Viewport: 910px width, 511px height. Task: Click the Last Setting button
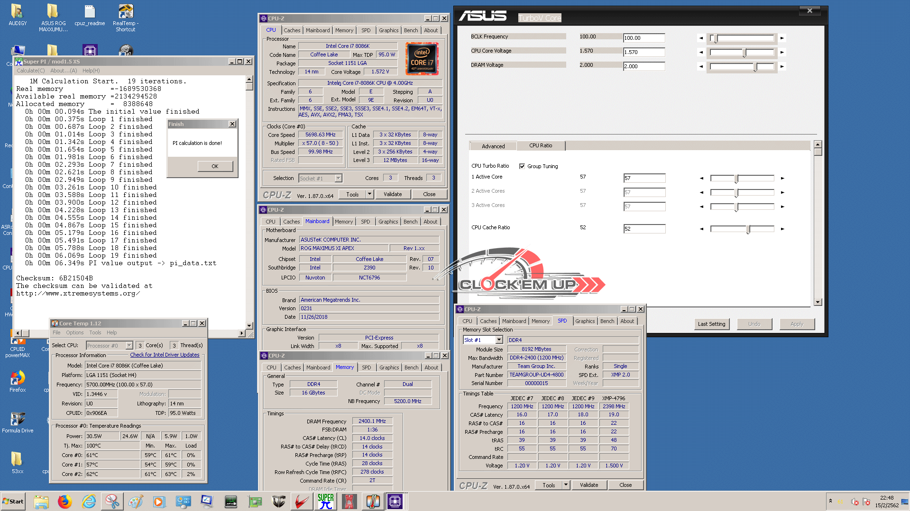click(x=711, y=324)
